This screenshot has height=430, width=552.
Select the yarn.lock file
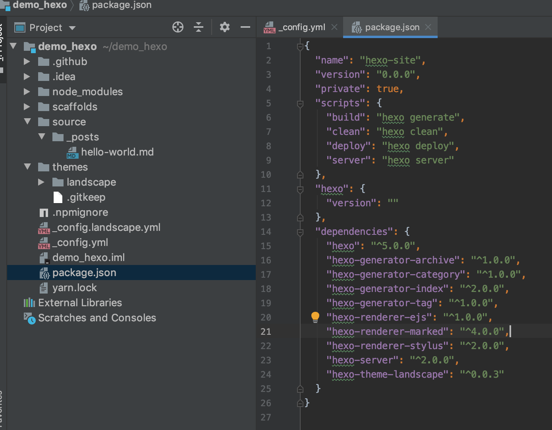74,288
